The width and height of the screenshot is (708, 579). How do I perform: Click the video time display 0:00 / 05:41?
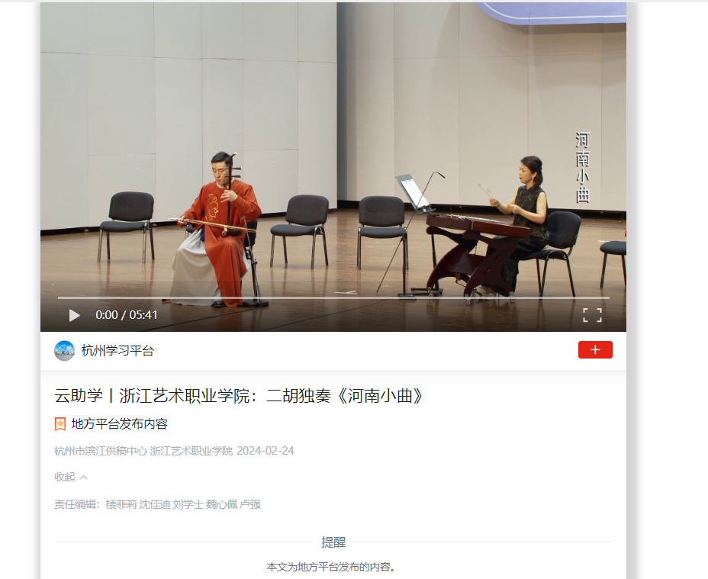[127, 315]
